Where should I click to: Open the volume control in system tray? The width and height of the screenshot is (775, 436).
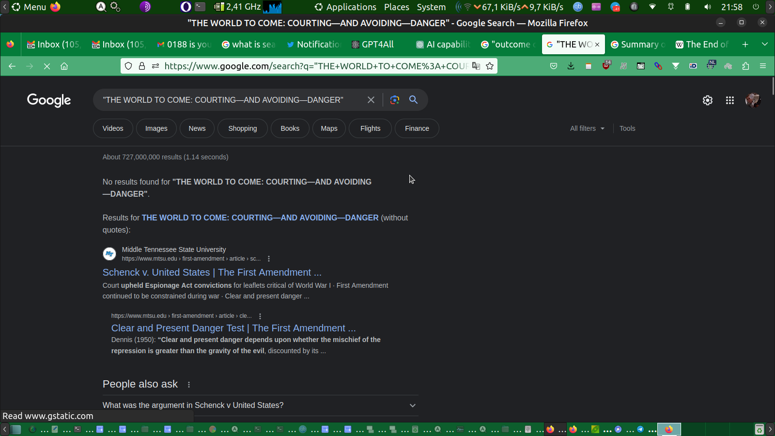pyautogui.click(x=708, y=7)
